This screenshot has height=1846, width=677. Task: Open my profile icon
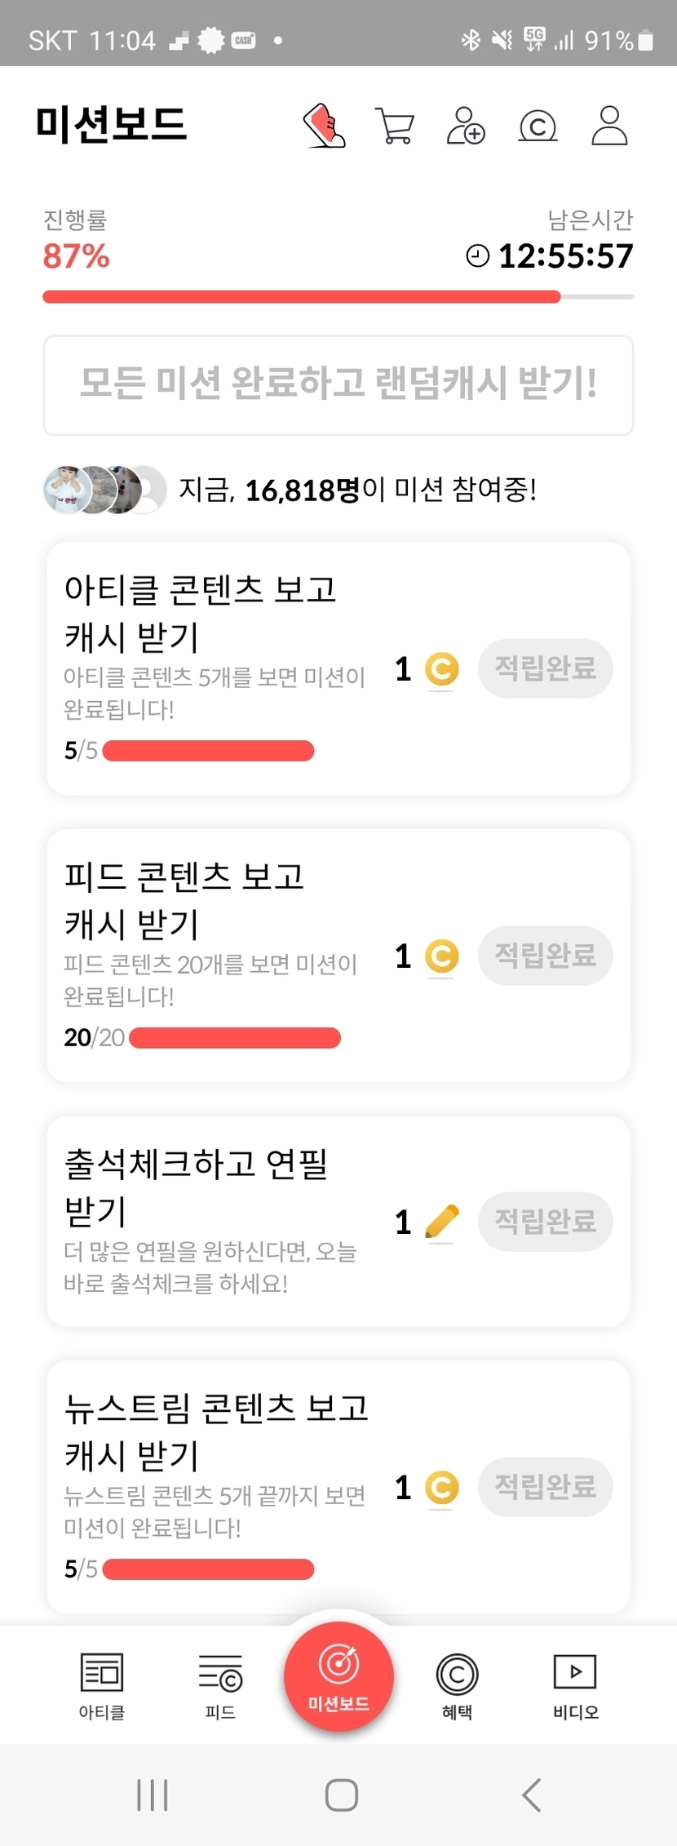609,126
